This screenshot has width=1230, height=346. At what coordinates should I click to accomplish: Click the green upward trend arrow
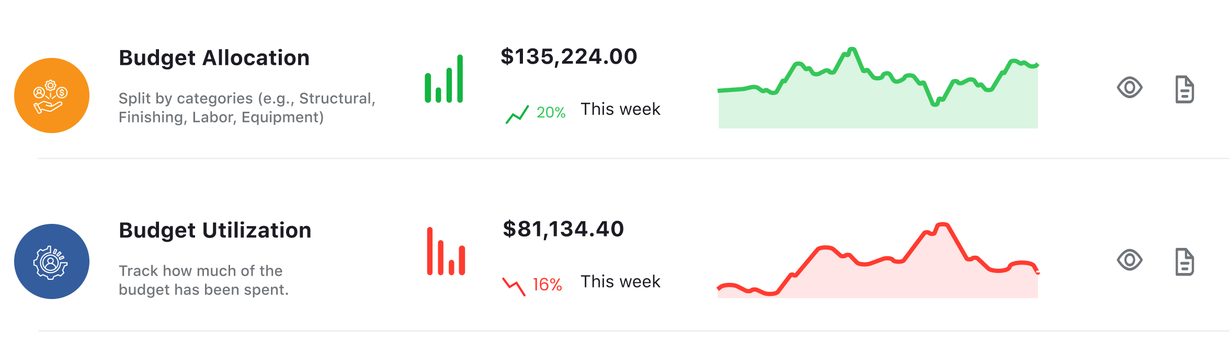pyautogui.click(x=517, y=114)
